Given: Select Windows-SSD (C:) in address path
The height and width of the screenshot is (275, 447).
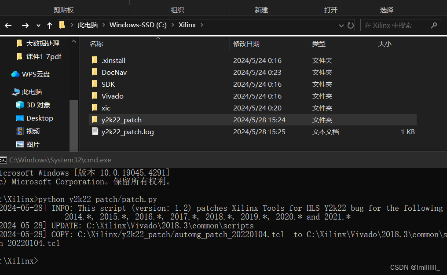Looking at the screenshot, I should pyautogui.click(x=138, y=25).
